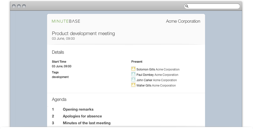This screenshot has width=253, height=134.
Task: Click the Minutebase logo
Action: coord(66,21)
